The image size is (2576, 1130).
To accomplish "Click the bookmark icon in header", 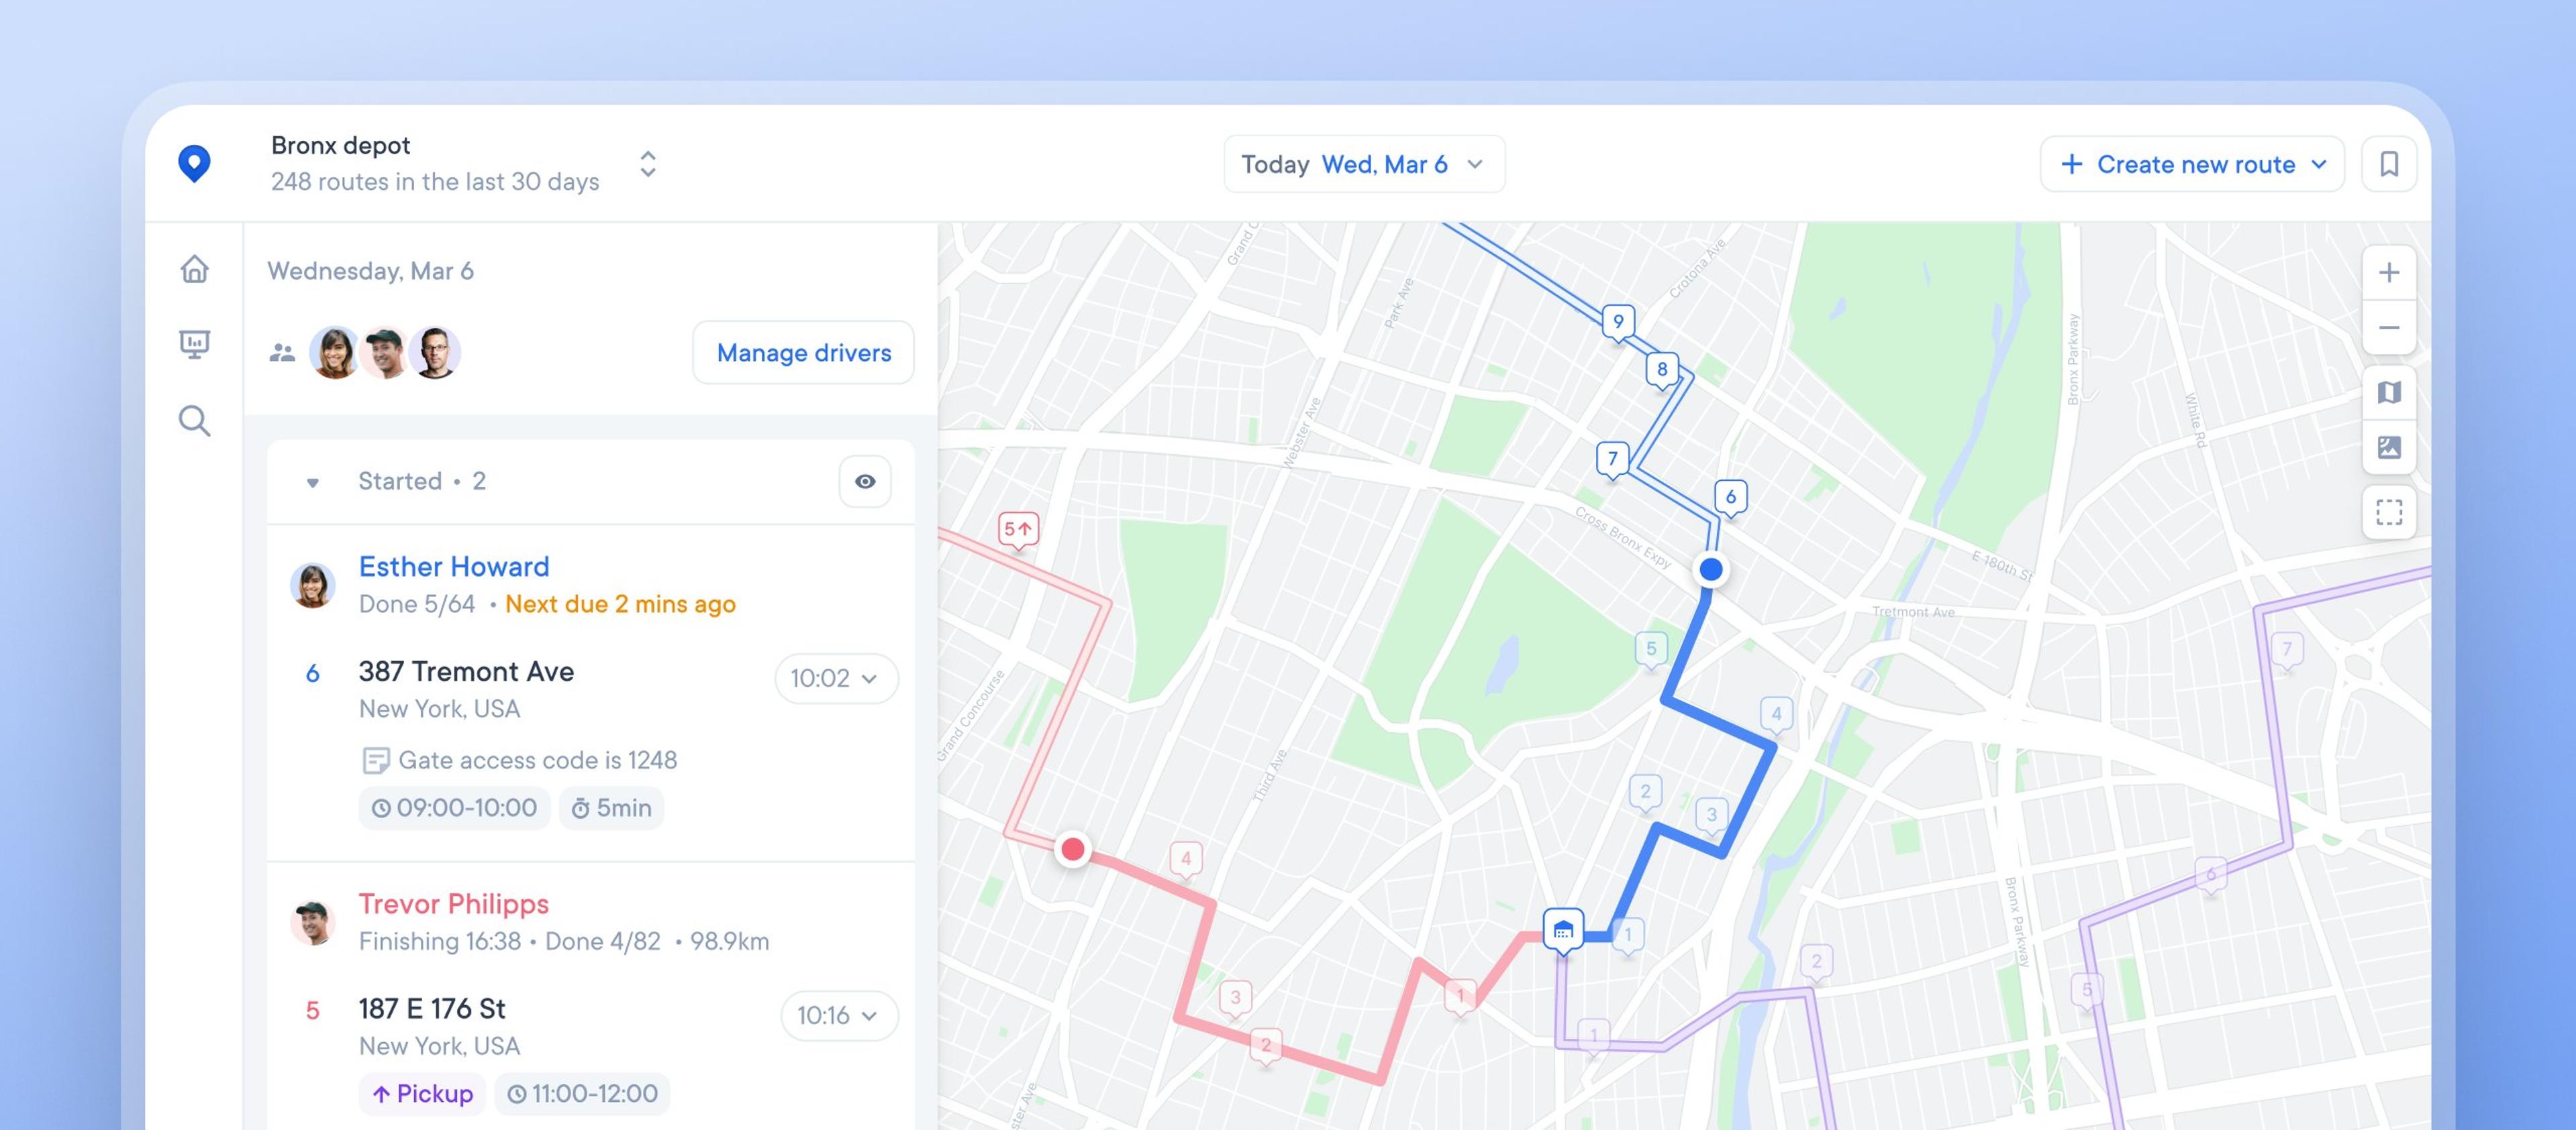I will point(2388,164).
